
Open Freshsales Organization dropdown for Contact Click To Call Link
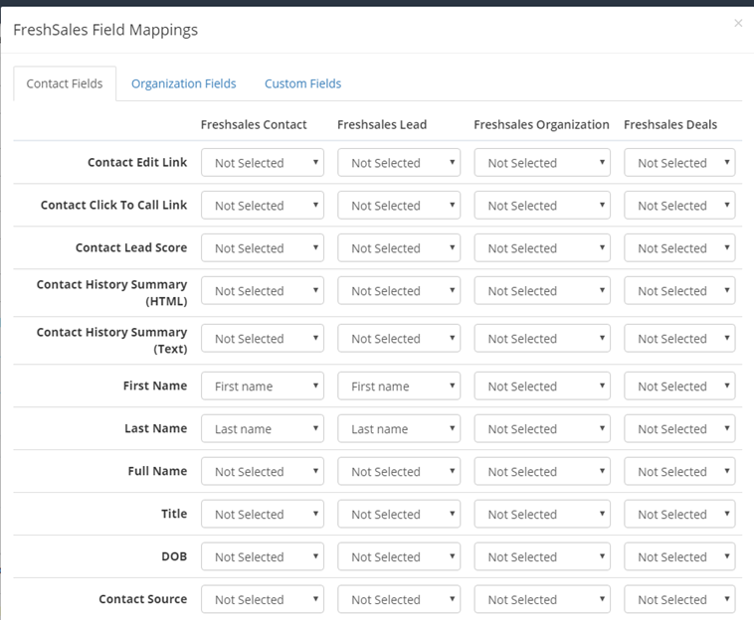(542, 205)
